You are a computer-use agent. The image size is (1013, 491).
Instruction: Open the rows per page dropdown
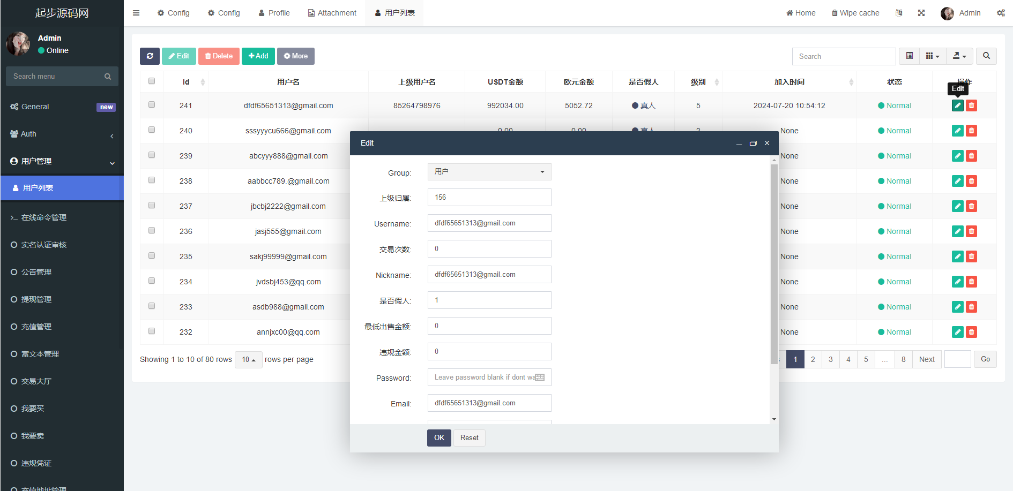(x=248, y=360)
